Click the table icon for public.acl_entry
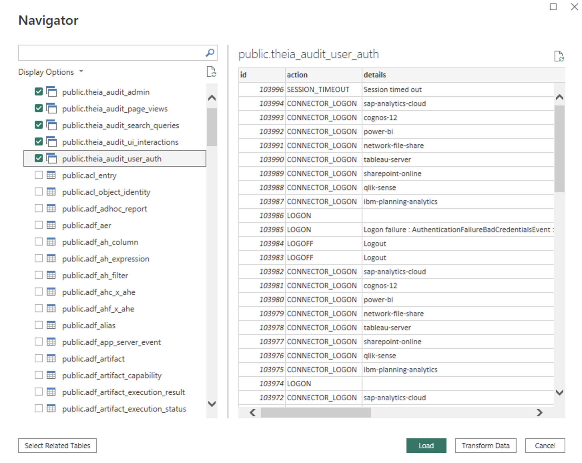This screenshot has height=463, width=582. click(51, 175)
